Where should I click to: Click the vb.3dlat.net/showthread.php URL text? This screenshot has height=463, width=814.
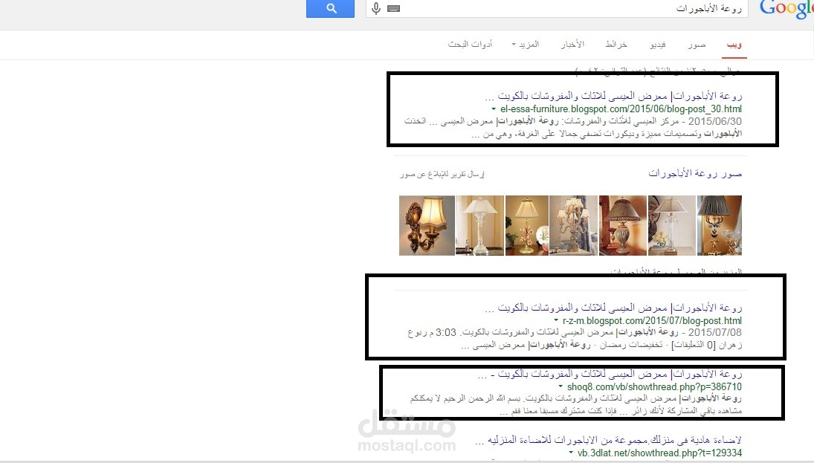tap(659, 453)
